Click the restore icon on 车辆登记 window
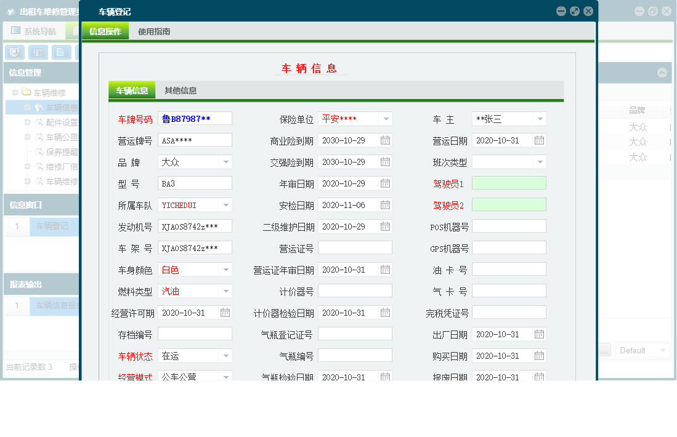677x437 pixels. (x=574, y=10)
